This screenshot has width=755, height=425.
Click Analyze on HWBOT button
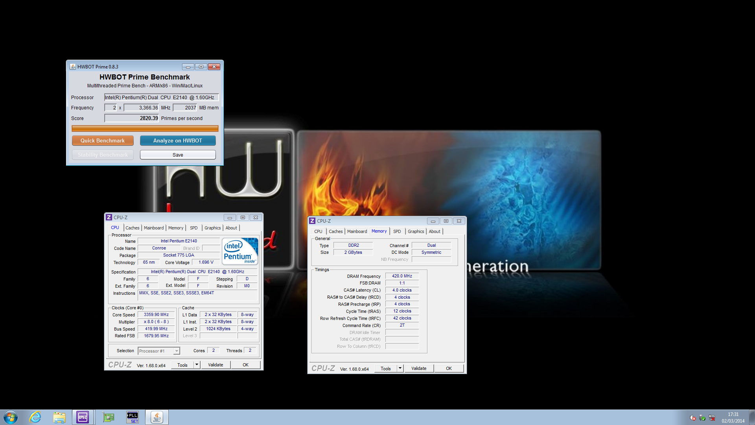(x=178, y=140)
